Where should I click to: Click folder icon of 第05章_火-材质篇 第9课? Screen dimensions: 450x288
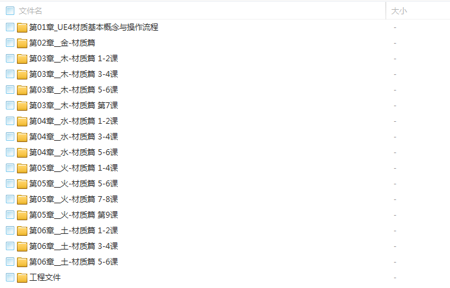point(22,215)
